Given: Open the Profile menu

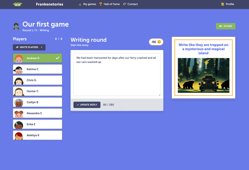Looking at the screenshot, I should pos(228,4).
